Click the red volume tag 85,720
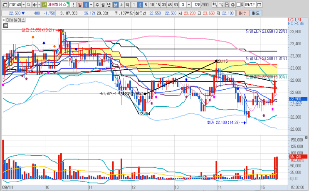 [298, 157]
